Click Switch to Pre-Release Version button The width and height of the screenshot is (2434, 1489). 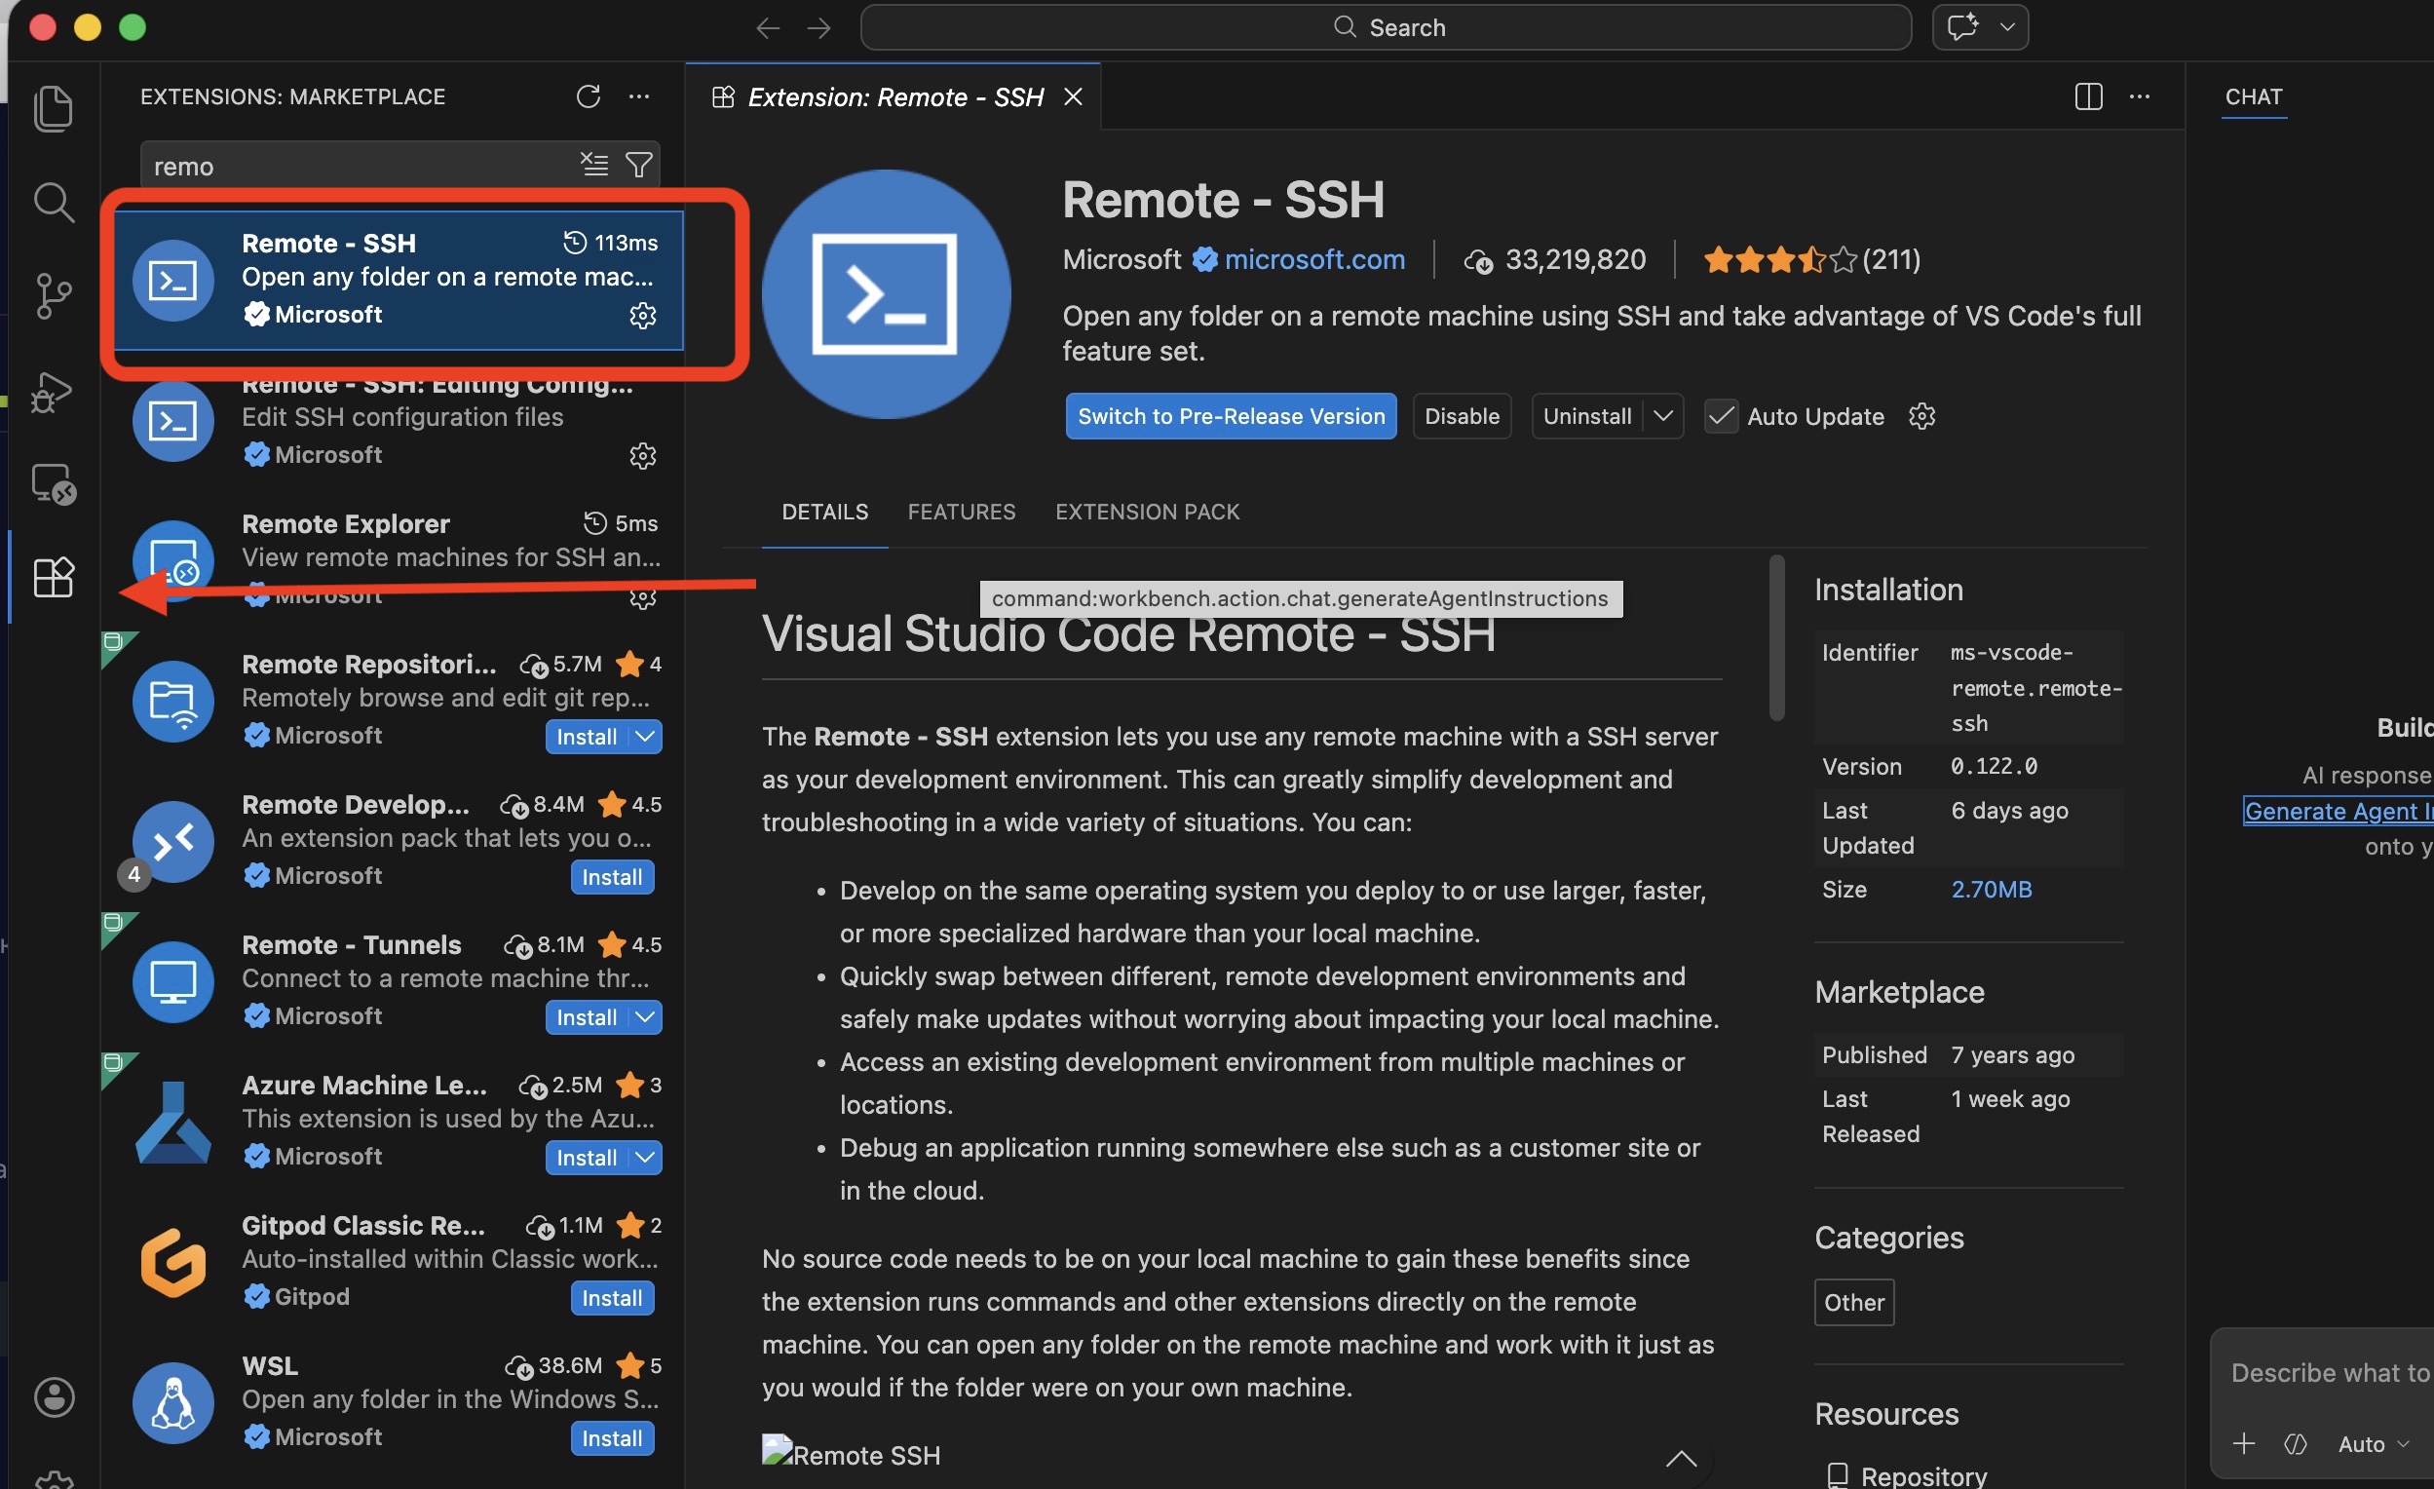pos(1231,416)
